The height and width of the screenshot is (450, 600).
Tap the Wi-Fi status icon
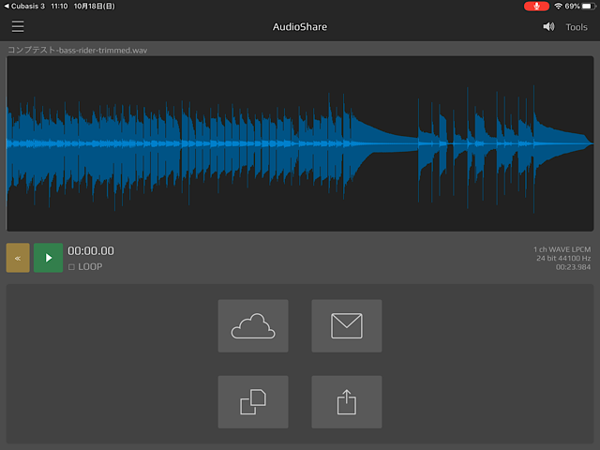click(559, 7)
